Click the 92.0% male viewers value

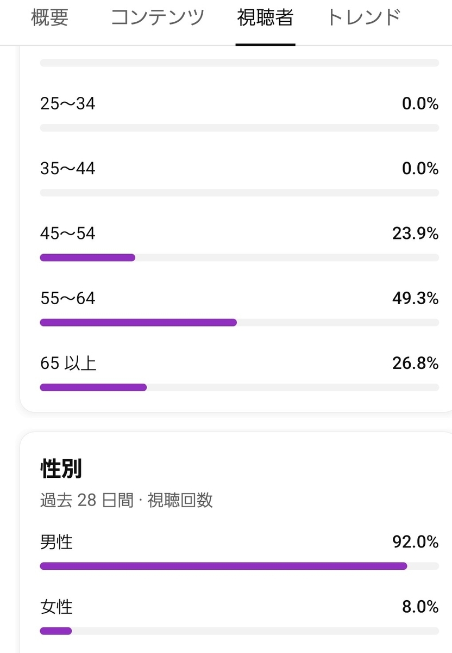pos(415,542)
